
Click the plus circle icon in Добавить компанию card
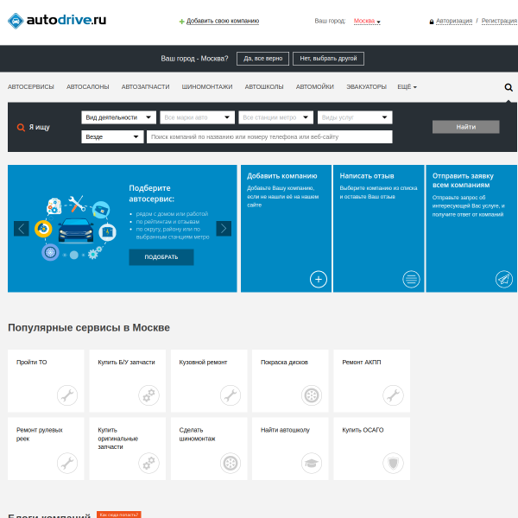(x=318, y=279)
